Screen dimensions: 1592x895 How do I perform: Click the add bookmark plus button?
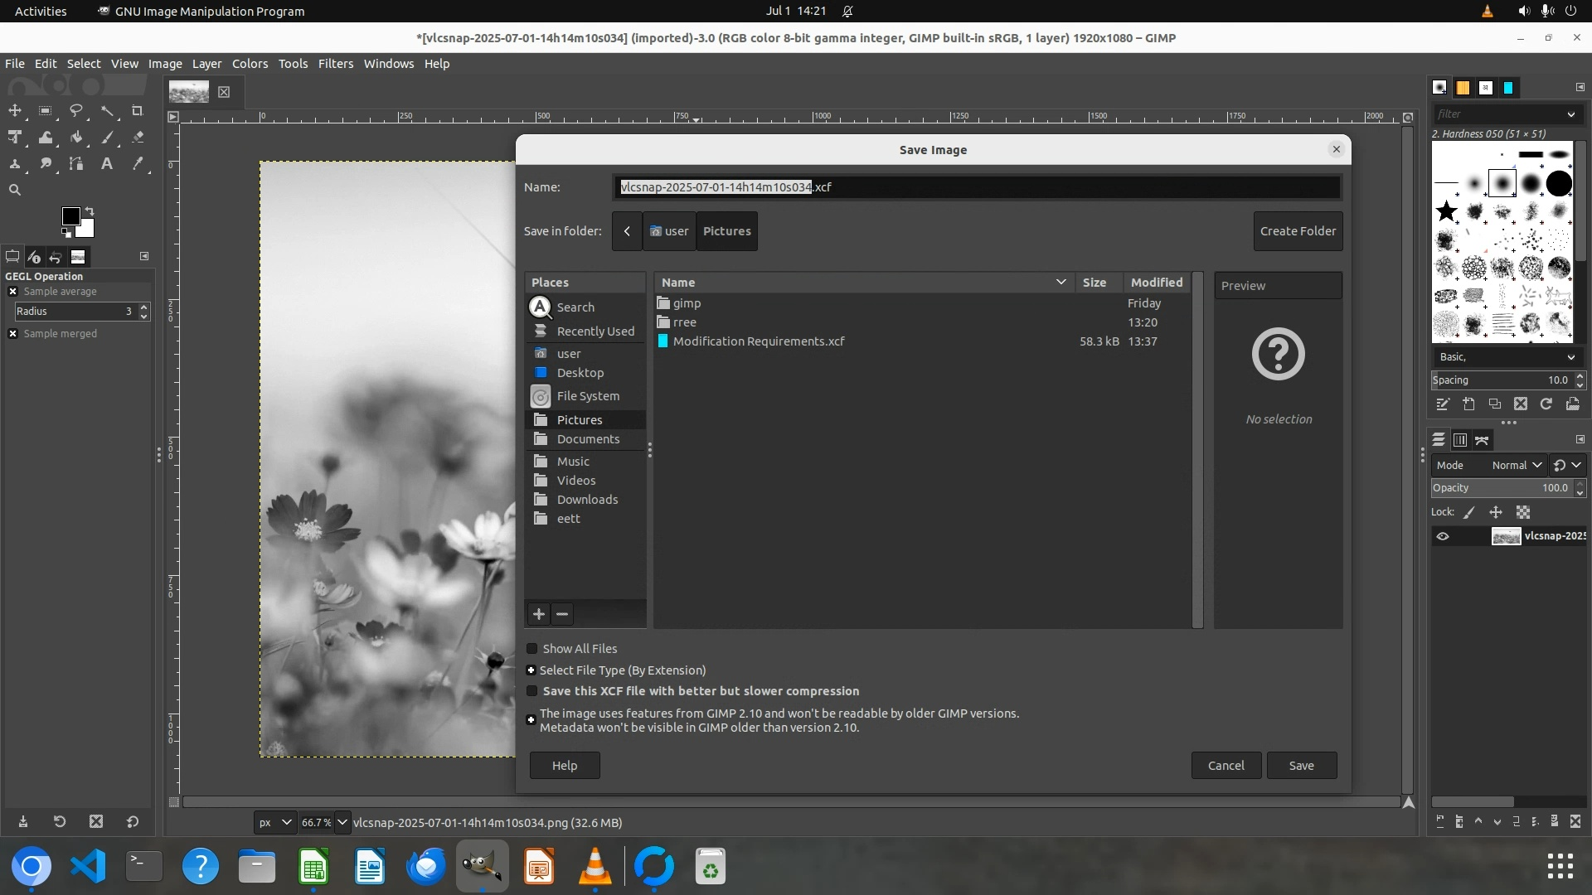539,614
